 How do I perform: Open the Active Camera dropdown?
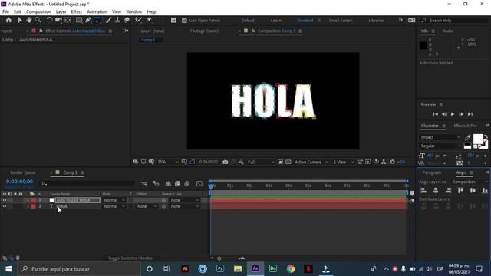click(311, 162)
